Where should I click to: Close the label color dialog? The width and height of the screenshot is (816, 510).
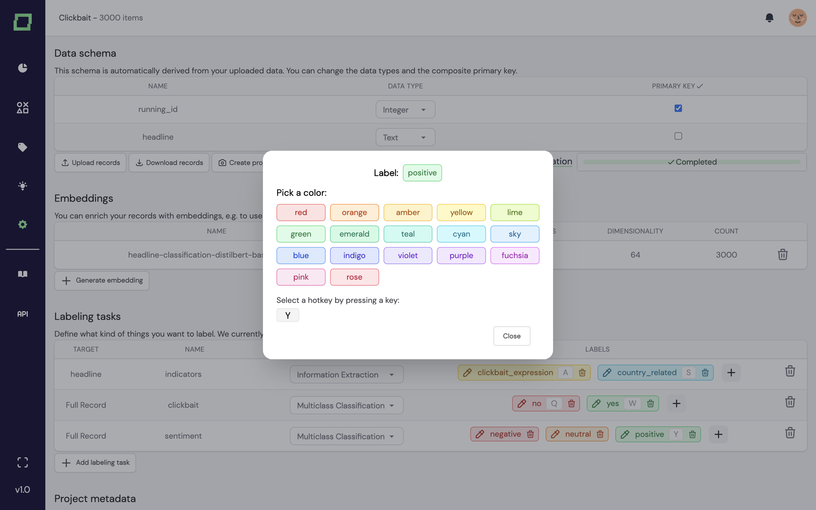click(x=511, y=336)
